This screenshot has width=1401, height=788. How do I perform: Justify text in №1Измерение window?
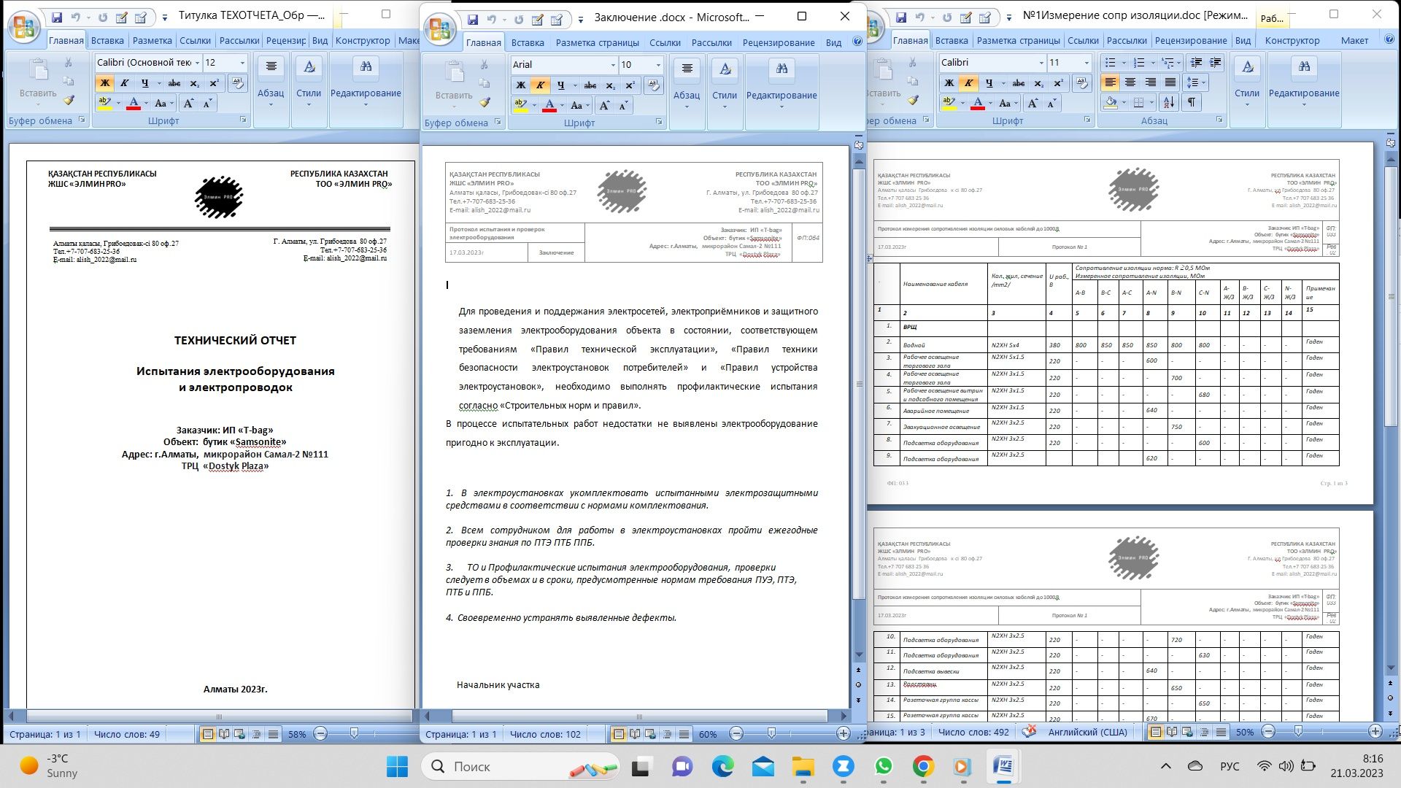click(1170, 82)
